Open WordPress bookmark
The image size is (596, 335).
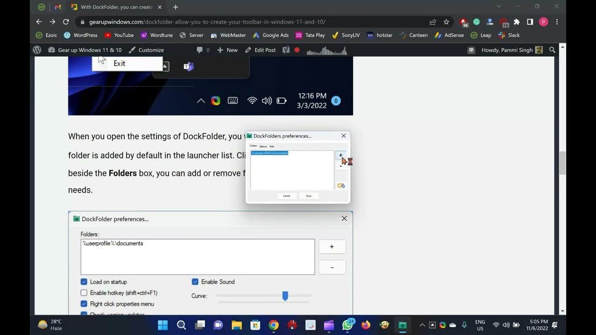81,35
